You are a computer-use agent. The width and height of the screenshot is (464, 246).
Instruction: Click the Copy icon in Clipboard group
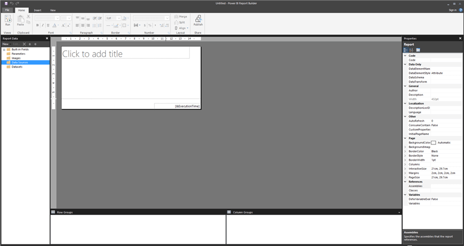[28, 22]
